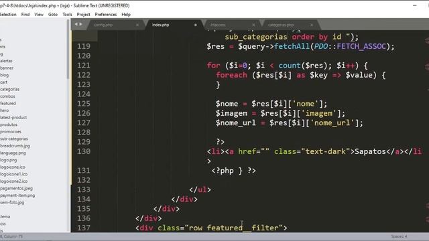This screenshot has height=241, width=429.
Task: Open payment-item.png in the sidebar
Action: click(17, 195)
